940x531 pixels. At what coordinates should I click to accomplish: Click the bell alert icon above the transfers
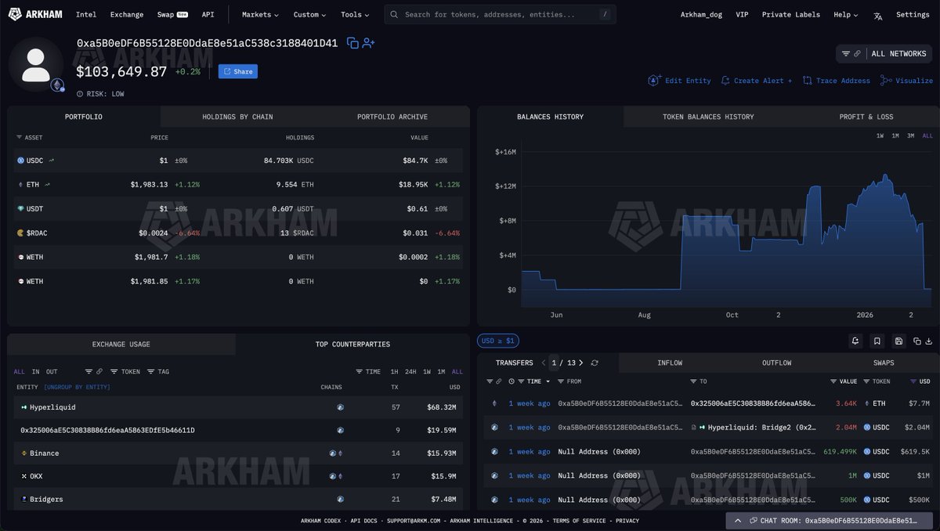coord(856,341)
